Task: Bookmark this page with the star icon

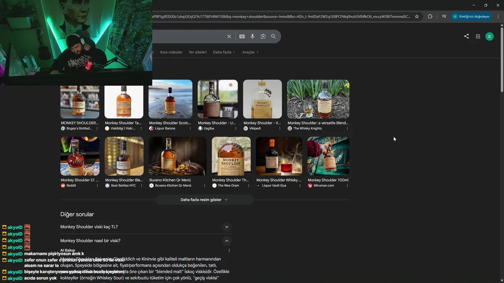Action: tap(417, 17)
